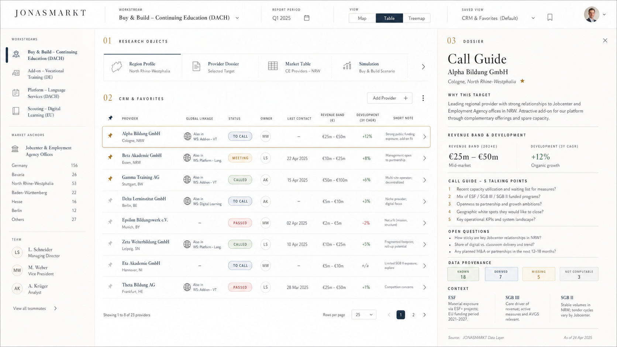
Task: Click globe linkage icon for Gamma Training AG
Action: coord(187,180)
